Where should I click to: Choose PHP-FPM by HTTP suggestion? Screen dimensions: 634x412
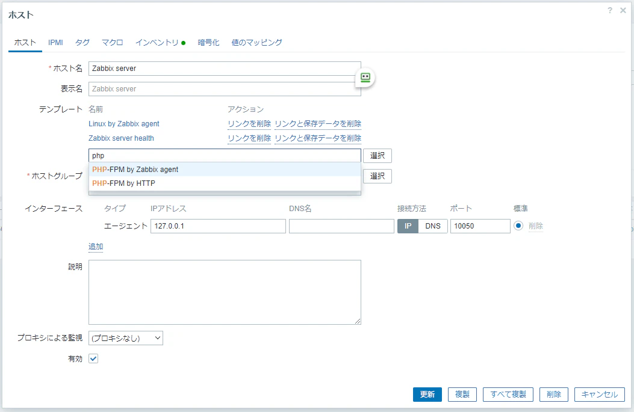tap(225, 183)
